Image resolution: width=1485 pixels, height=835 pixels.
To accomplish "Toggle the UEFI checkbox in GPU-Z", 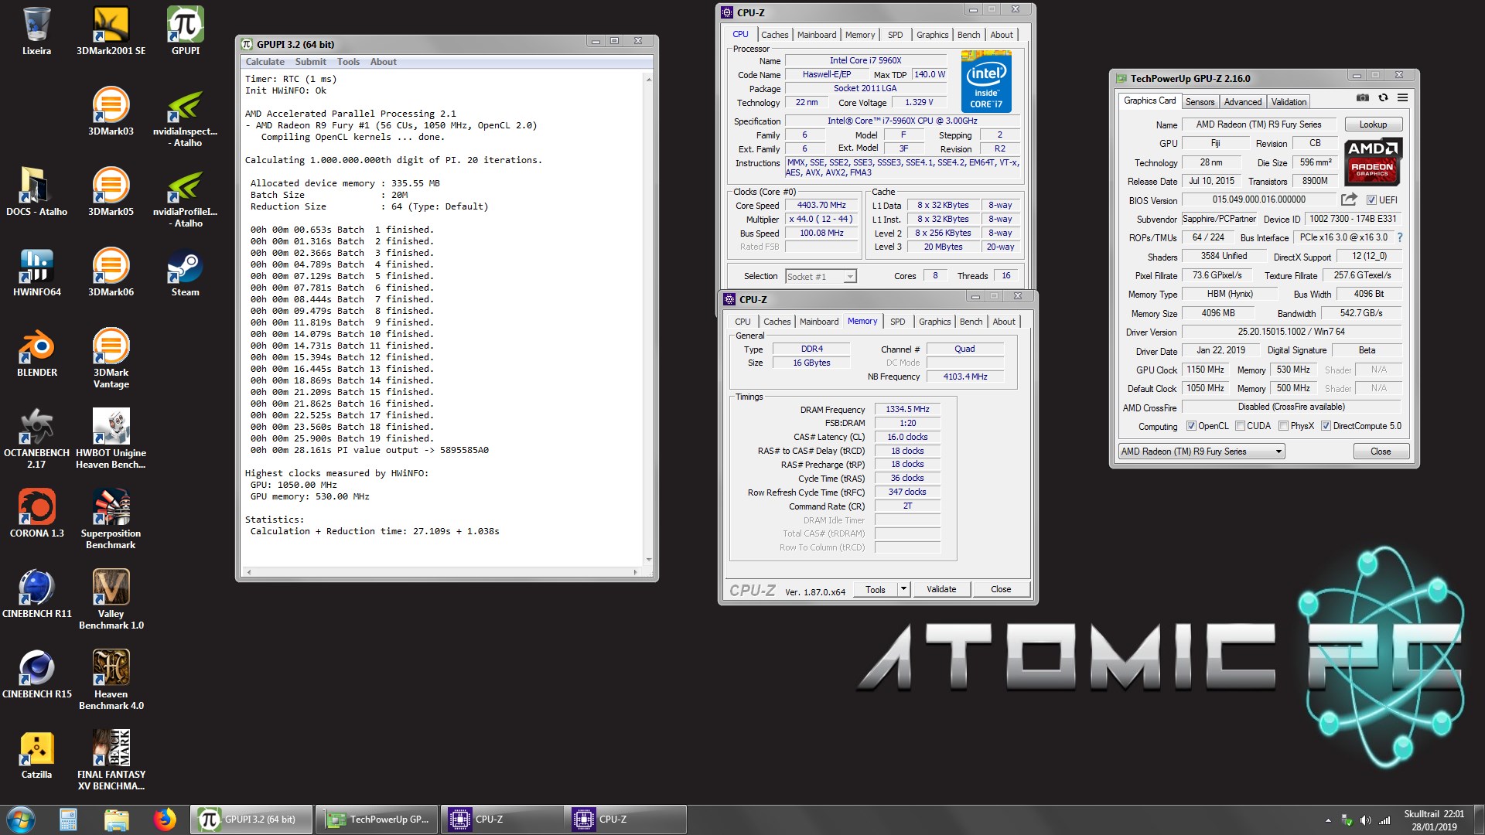I will pyautogui.click(x=1371, y=200).
